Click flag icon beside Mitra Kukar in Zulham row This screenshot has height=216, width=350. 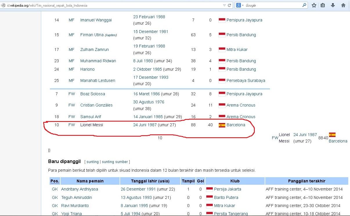(x=222, y=50)
